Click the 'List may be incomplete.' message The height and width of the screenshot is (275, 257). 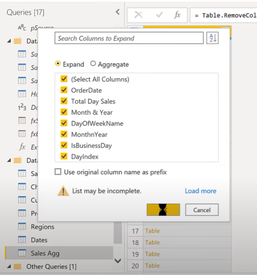coord(107,191)
